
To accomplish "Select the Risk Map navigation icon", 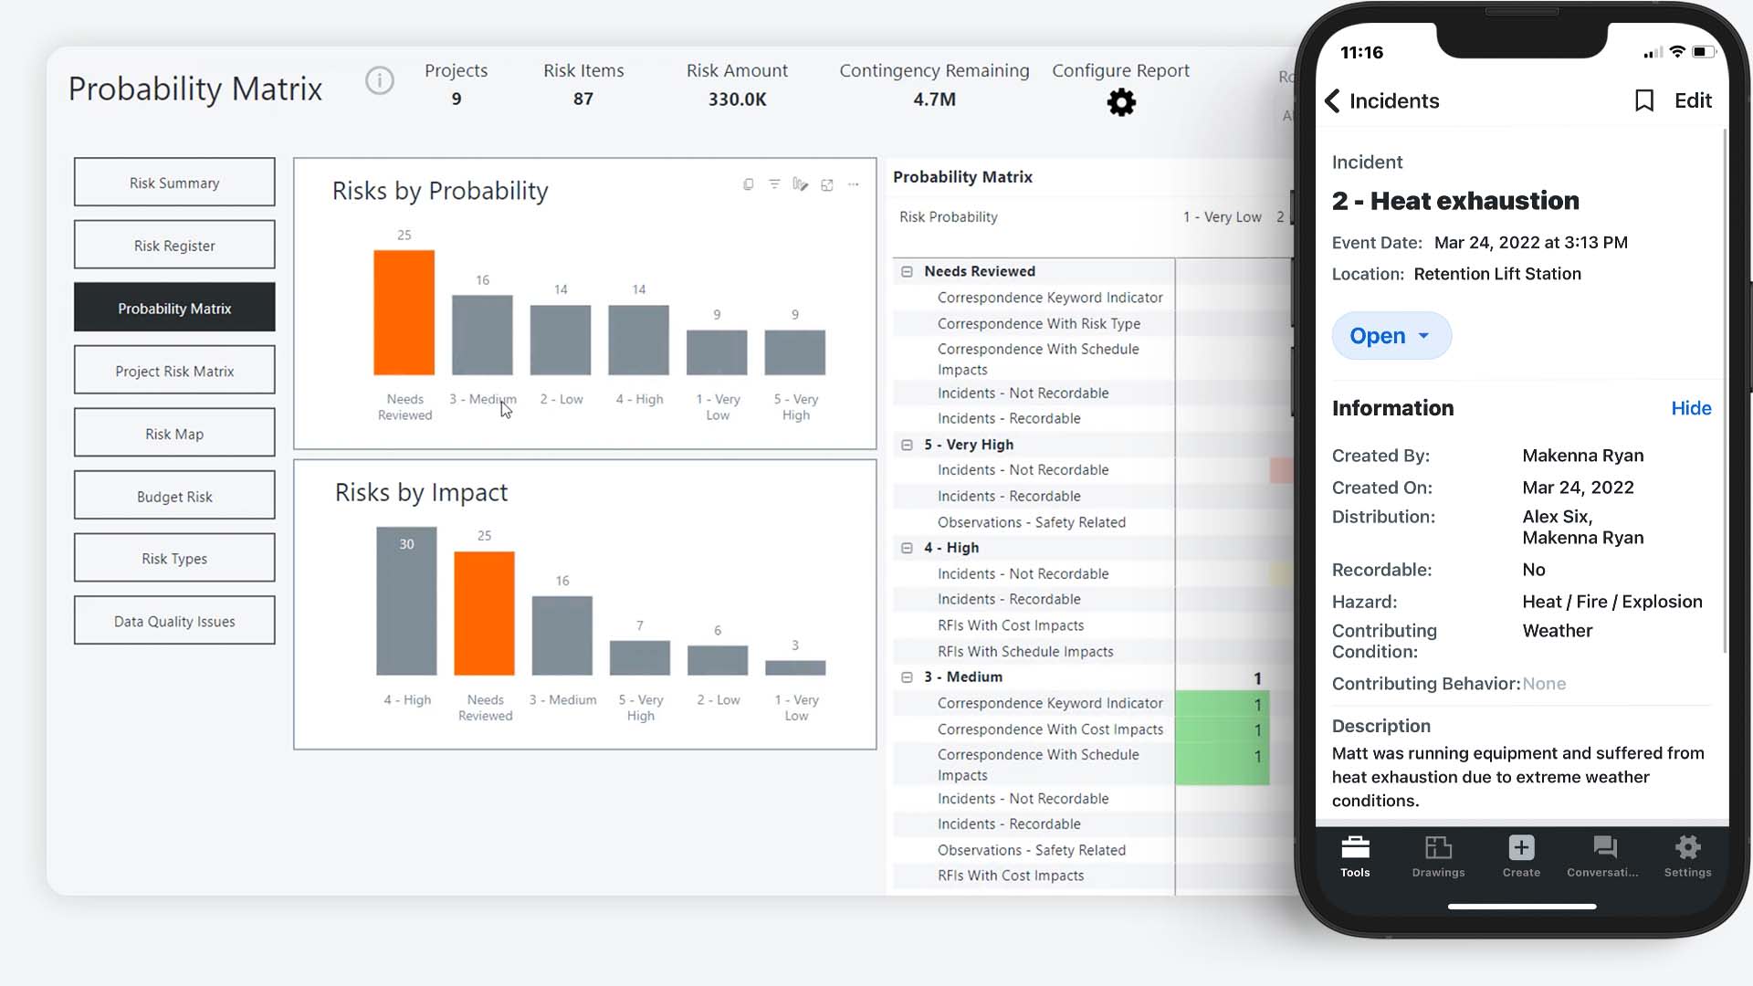I will point(174,434).
